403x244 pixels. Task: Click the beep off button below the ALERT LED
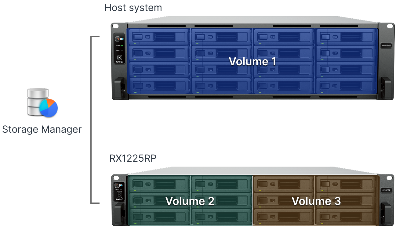(x=120, y=57)
